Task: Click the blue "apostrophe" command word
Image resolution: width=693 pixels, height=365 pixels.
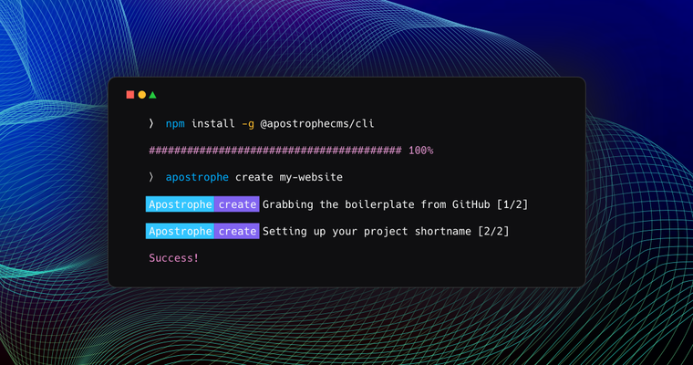Action: 197,177
